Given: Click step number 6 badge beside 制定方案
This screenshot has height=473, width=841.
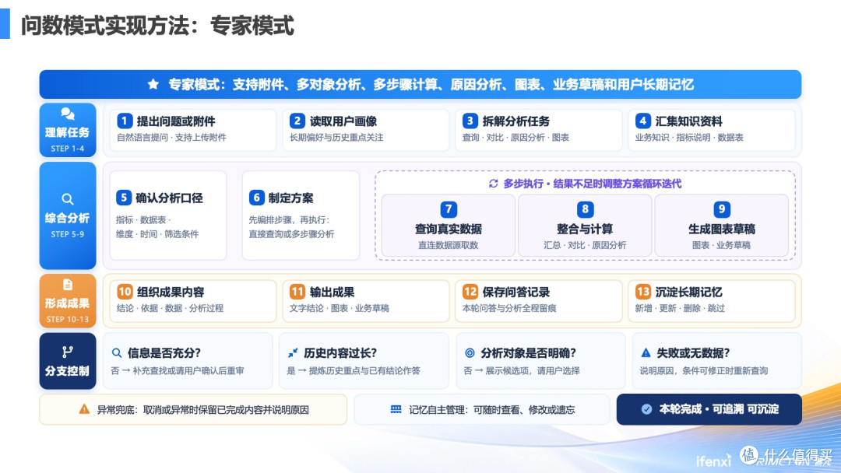Looking at the screenshot, I should tap(256, 198).
